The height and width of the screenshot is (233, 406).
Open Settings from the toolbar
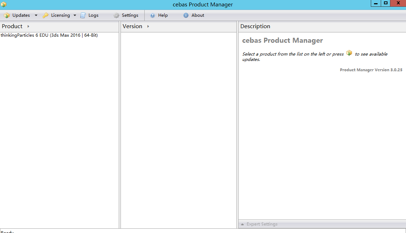[x=126, y=15]
